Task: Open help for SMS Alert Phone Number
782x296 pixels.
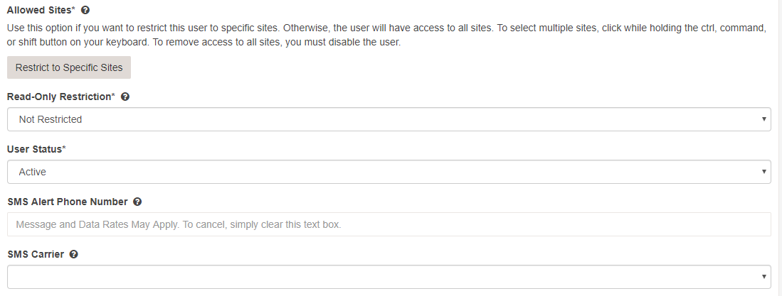Action: [137, 202]
